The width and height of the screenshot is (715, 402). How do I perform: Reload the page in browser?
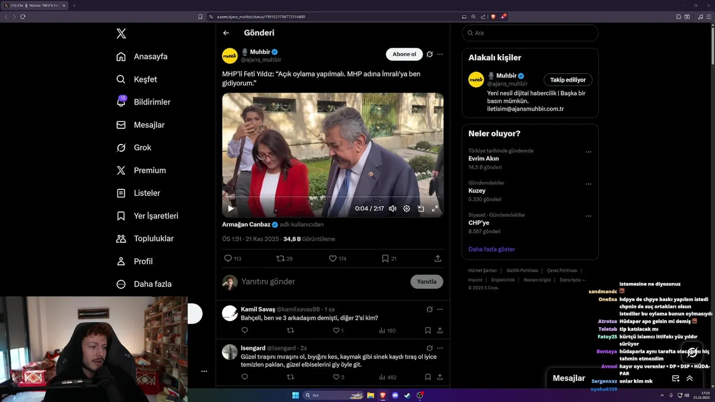pos(23,17)
